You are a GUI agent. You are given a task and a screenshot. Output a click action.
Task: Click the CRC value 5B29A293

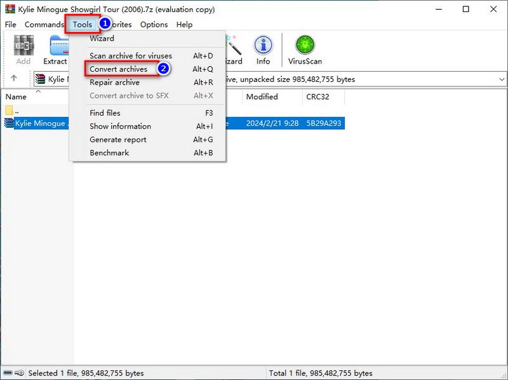324,123
